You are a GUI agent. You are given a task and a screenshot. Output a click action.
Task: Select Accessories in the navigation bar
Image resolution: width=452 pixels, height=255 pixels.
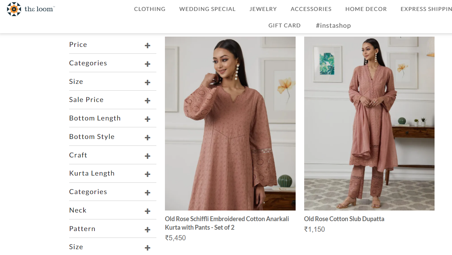(311, 9)
